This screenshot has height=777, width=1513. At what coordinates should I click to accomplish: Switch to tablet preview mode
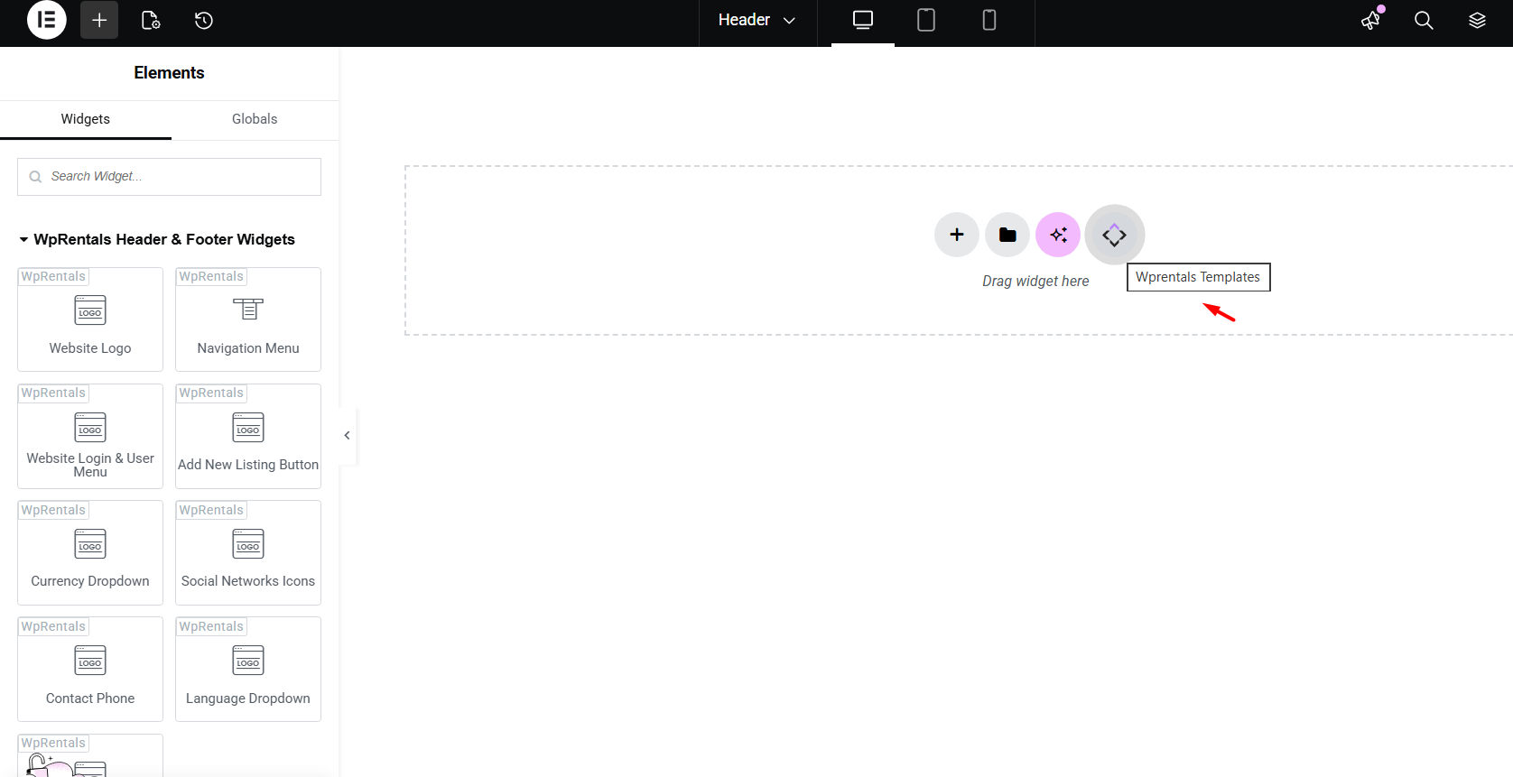coord(926,20)
